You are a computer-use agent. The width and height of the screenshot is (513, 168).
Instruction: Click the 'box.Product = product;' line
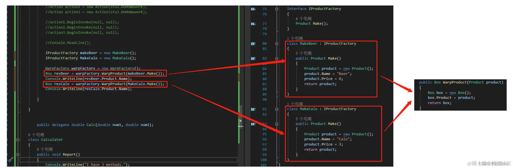tap(451, 98)
